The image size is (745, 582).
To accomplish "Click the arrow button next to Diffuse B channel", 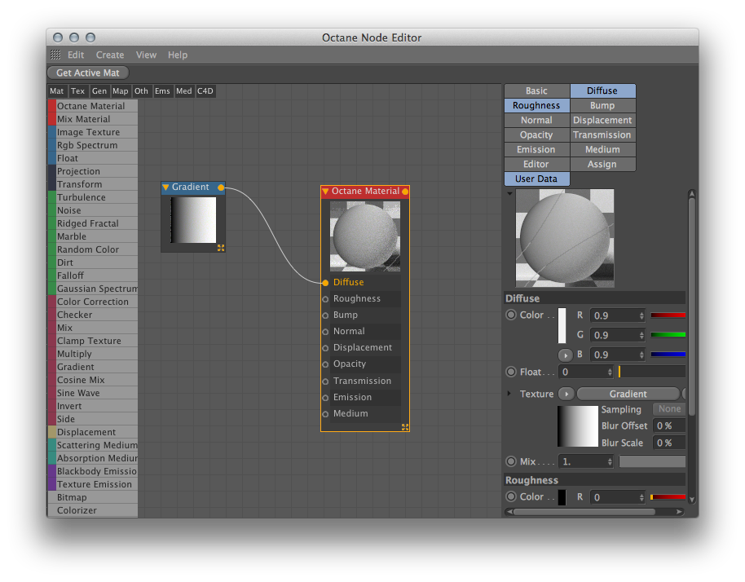I will [566, 355].
